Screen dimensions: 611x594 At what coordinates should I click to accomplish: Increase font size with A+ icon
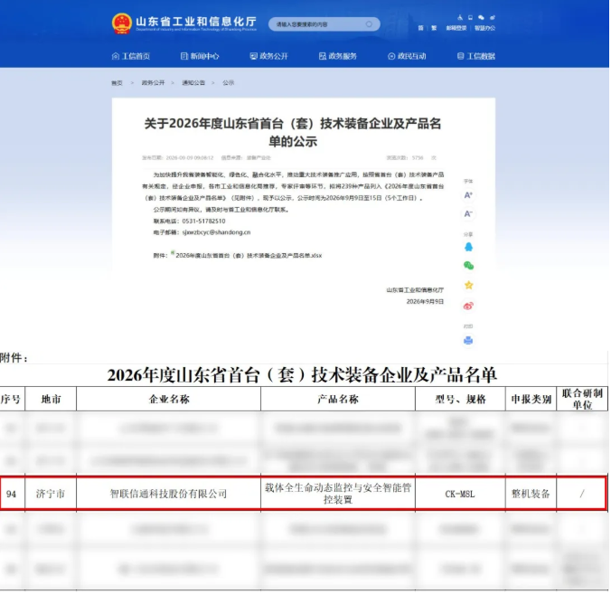pos(468,195)
